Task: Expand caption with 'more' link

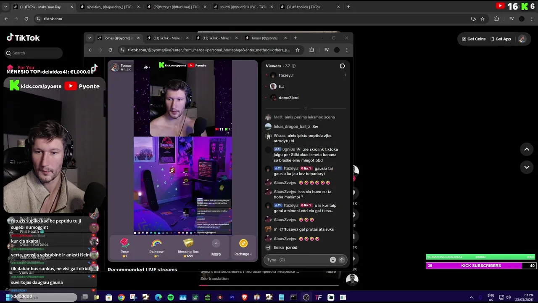Action: [x=331, y=272]
